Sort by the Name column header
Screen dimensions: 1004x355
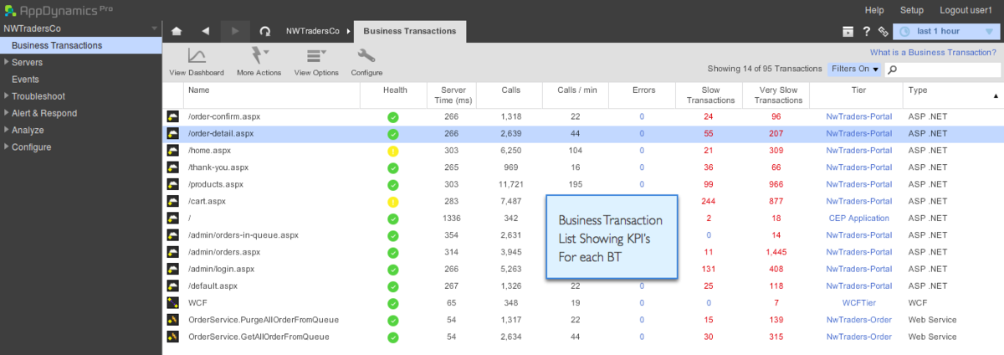(x=273, y=95)
